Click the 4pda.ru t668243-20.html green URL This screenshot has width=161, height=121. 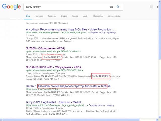tap(52, 51)
